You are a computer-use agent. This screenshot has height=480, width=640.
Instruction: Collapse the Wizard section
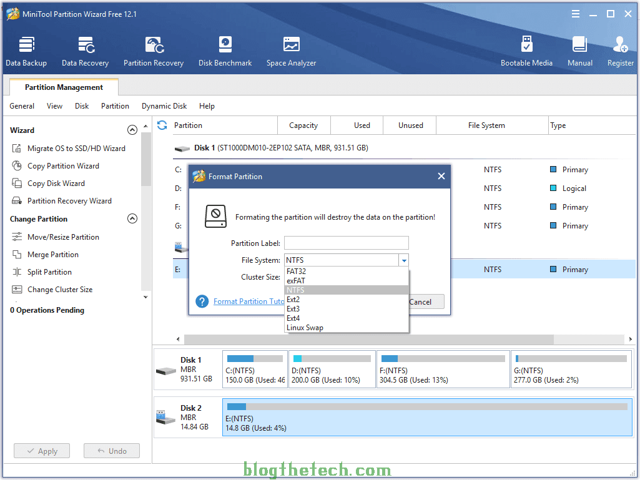[132, 130]
